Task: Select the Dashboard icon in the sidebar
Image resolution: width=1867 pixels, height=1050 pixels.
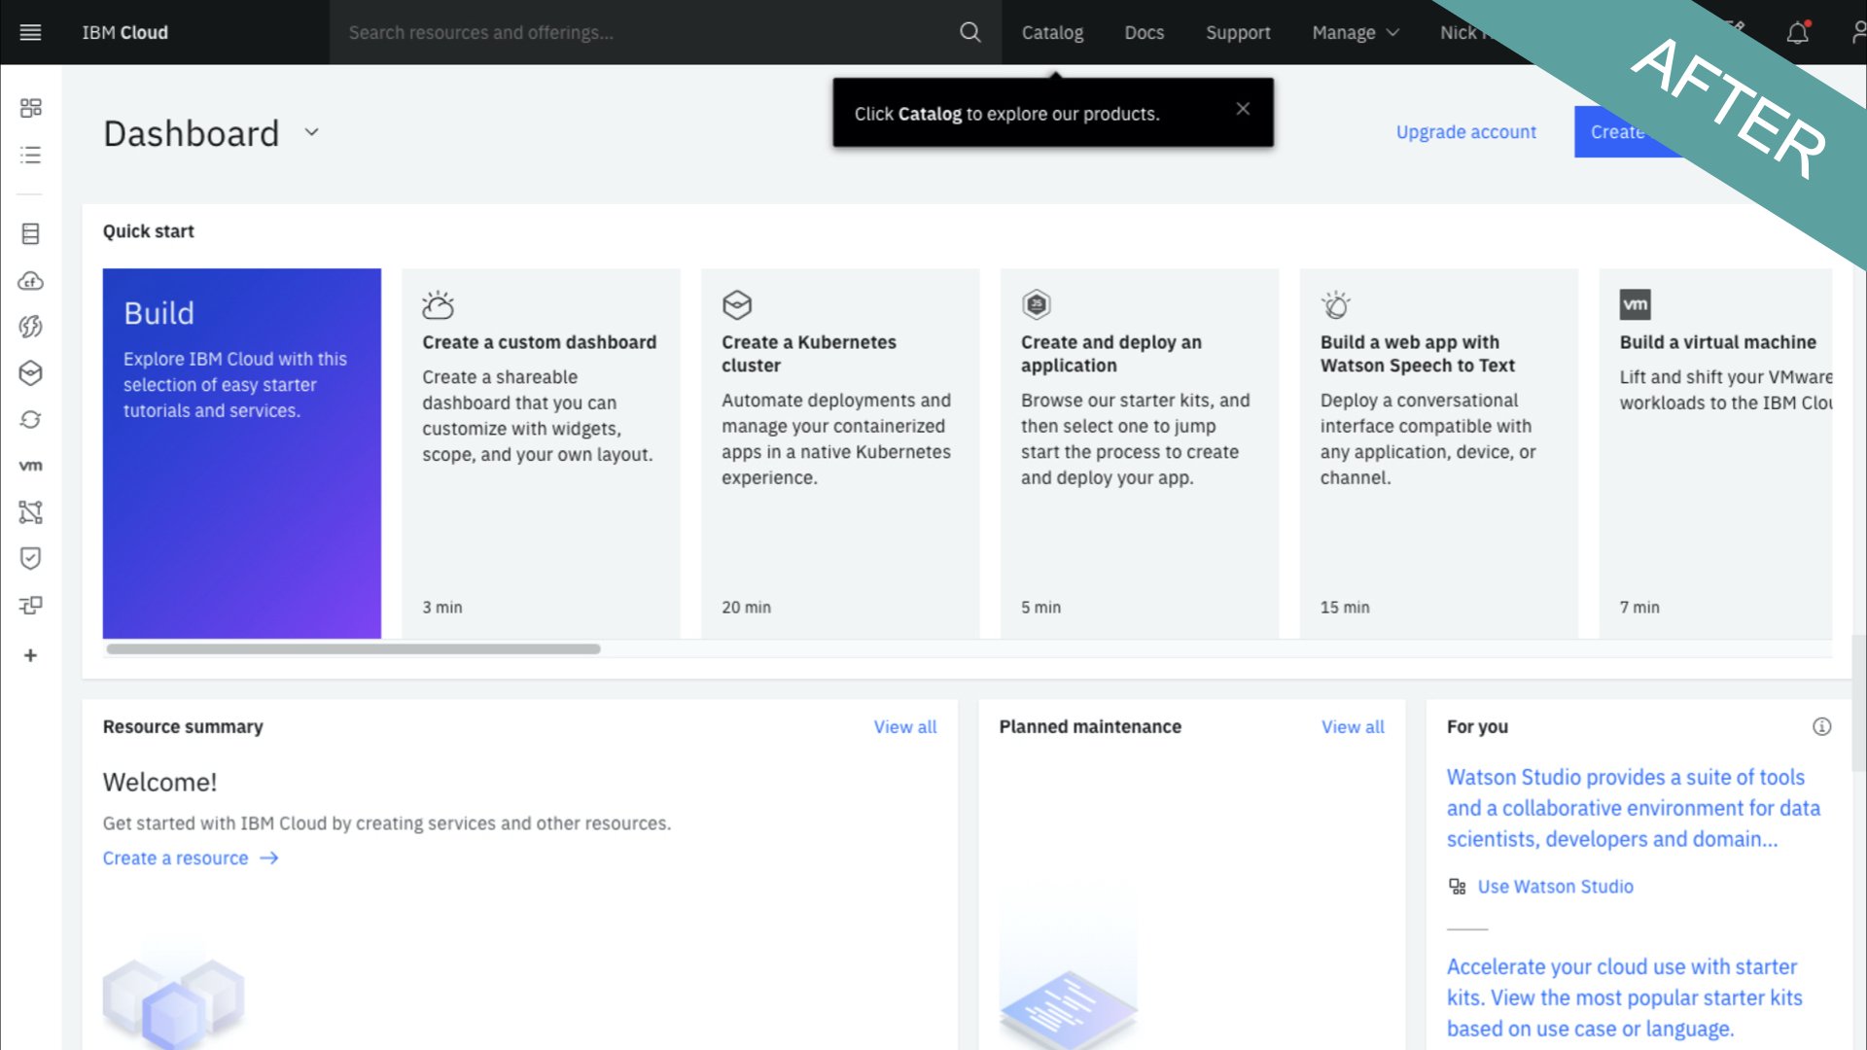Action: [x=30, y=108]
